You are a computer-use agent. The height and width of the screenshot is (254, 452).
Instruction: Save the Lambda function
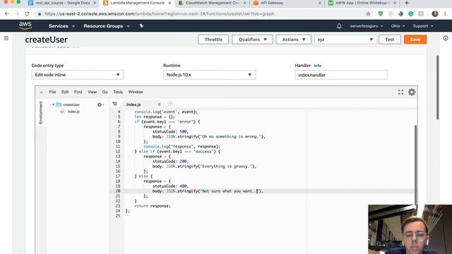coord(415,40)
